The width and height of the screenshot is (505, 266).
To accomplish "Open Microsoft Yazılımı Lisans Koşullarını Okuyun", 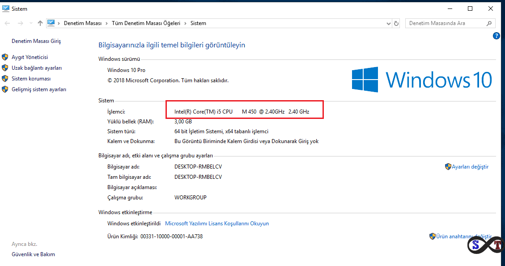I will pos(217,224).
